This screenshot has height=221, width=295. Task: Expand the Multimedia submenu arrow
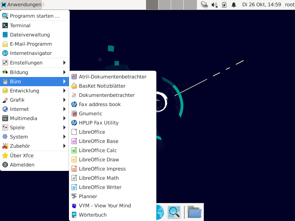65,118
